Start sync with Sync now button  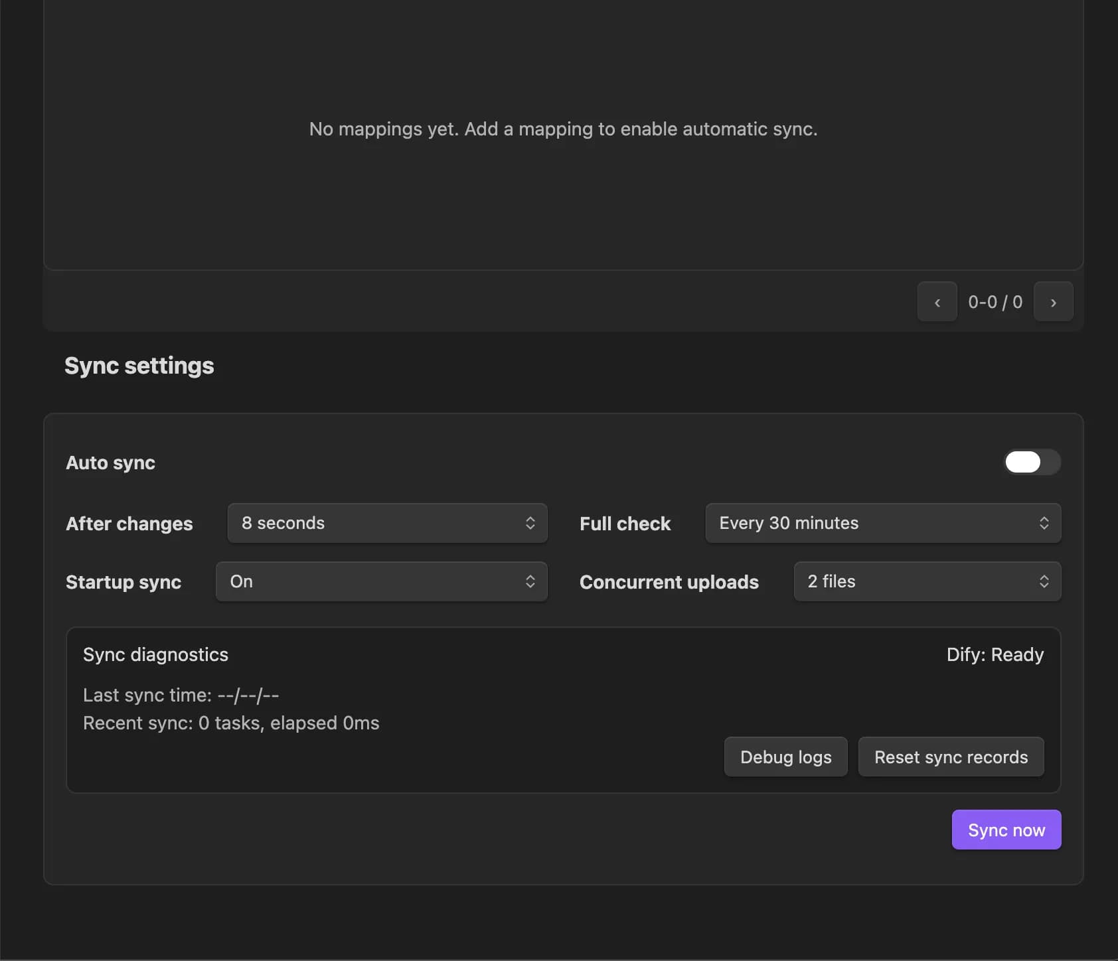[x=1006, y=830]
